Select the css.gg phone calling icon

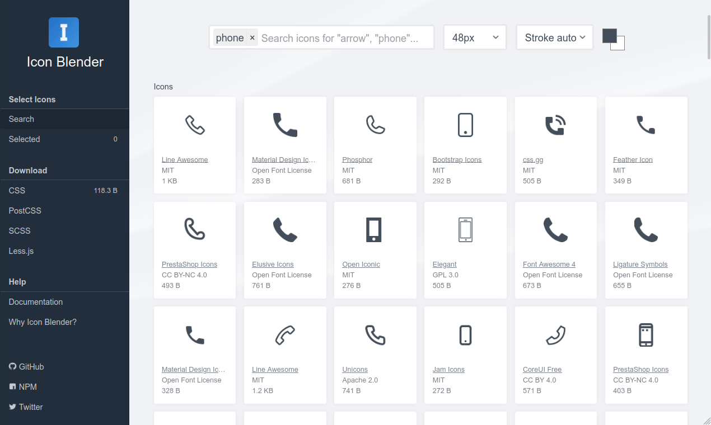tap(556, 125)
